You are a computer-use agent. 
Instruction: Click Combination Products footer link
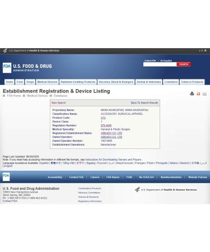click(90, 188)
